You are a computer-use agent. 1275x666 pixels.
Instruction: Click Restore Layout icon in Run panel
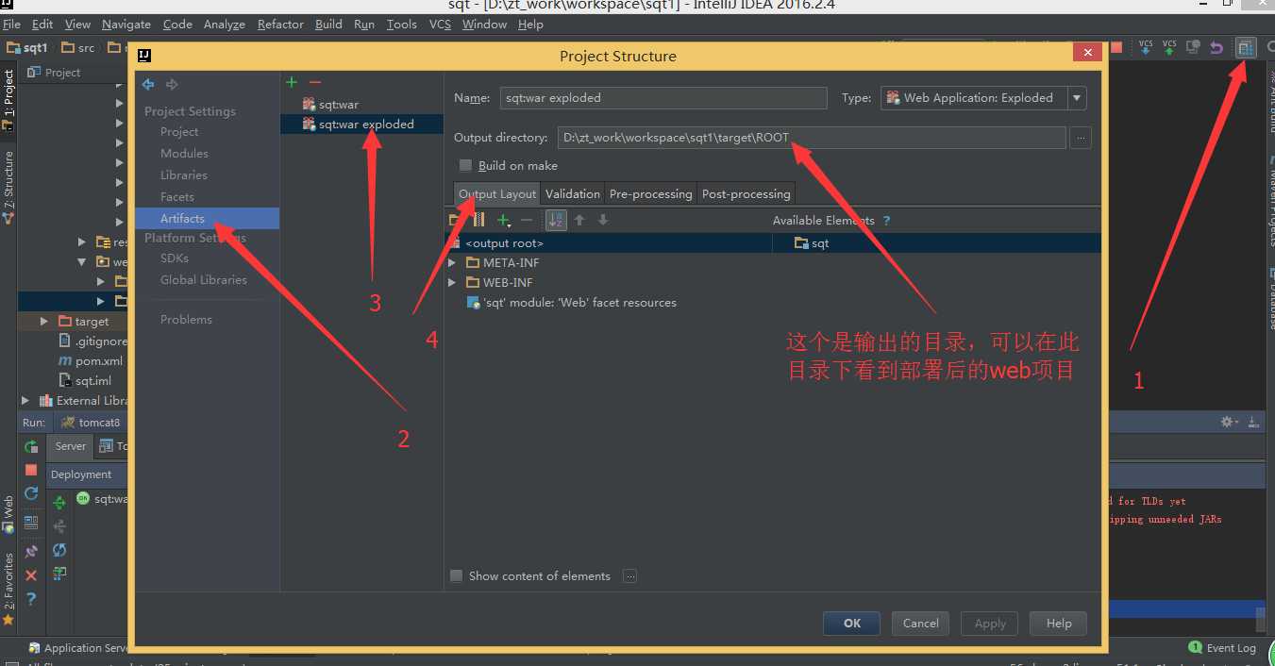tap(31, 523)
